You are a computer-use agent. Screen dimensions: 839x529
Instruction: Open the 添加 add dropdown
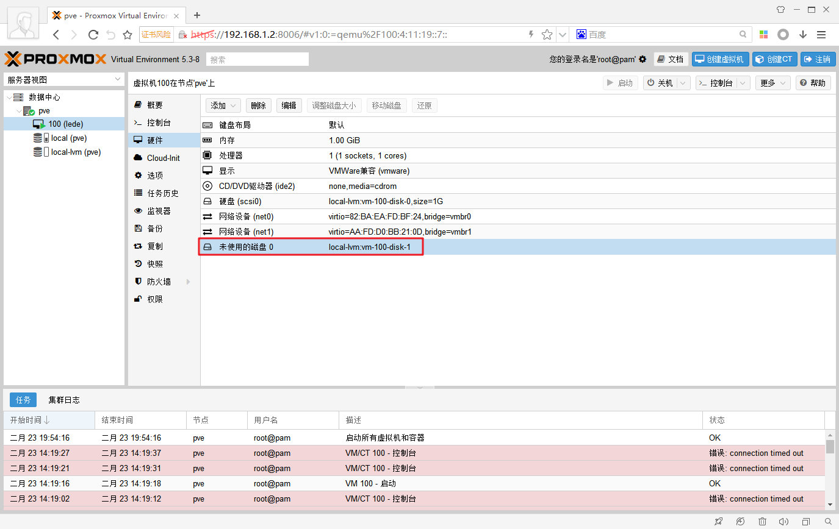point(223,105)
